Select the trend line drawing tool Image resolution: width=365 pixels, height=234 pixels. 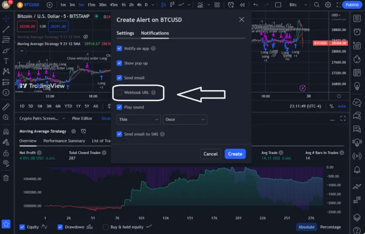[6, 29]
